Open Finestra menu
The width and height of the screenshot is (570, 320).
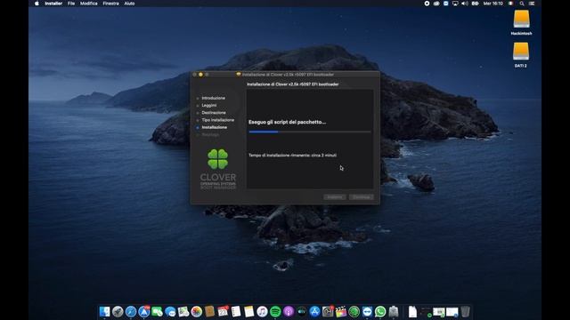pos(110,4)
